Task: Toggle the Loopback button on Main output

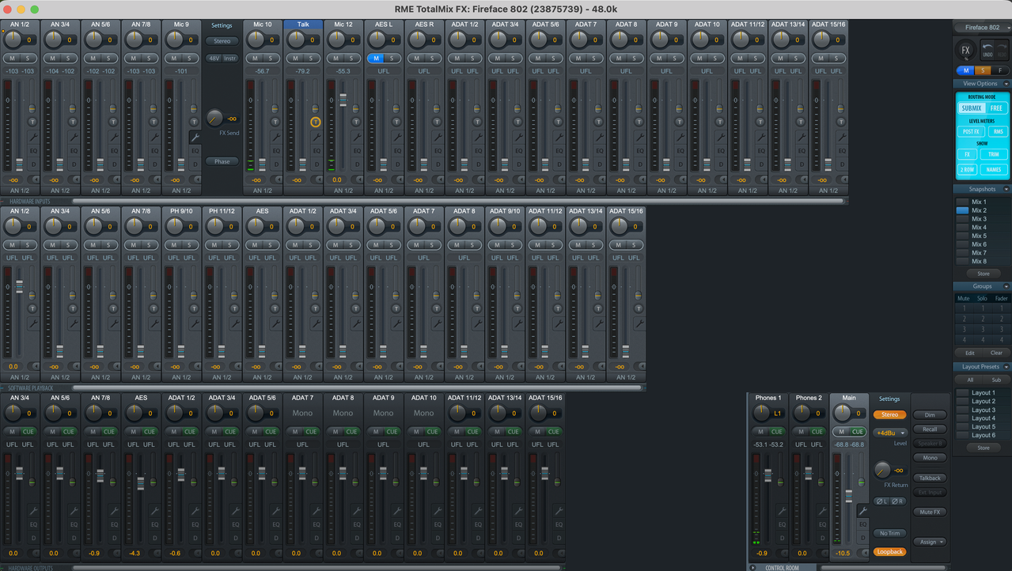Action: [890, 552]
